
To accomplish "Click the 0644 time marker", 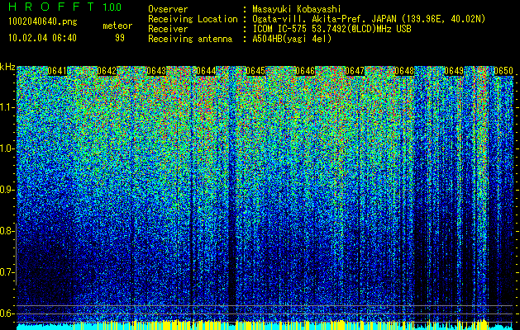I will coord(206,71).
